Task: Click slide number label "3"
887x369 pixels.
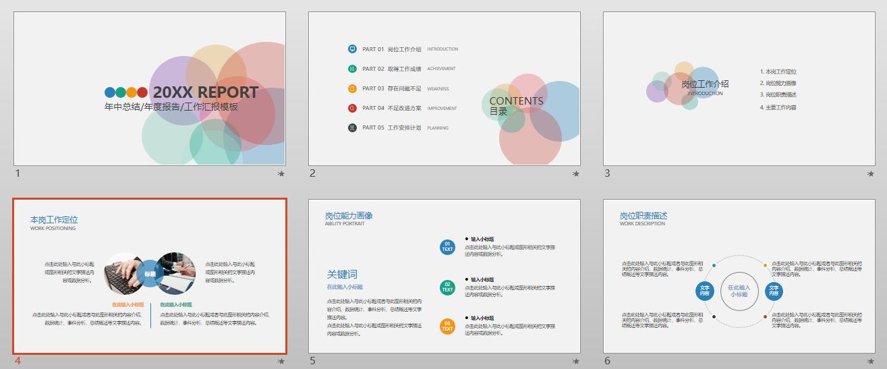Action: [x=607, y=173]
